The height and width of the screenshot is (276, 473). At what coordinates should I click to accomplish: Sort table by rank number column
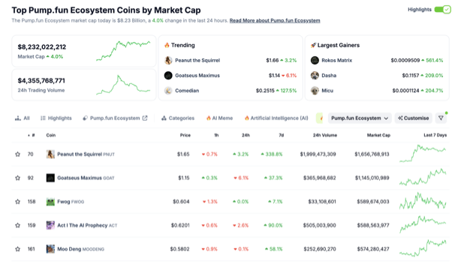tap(32, 135)
